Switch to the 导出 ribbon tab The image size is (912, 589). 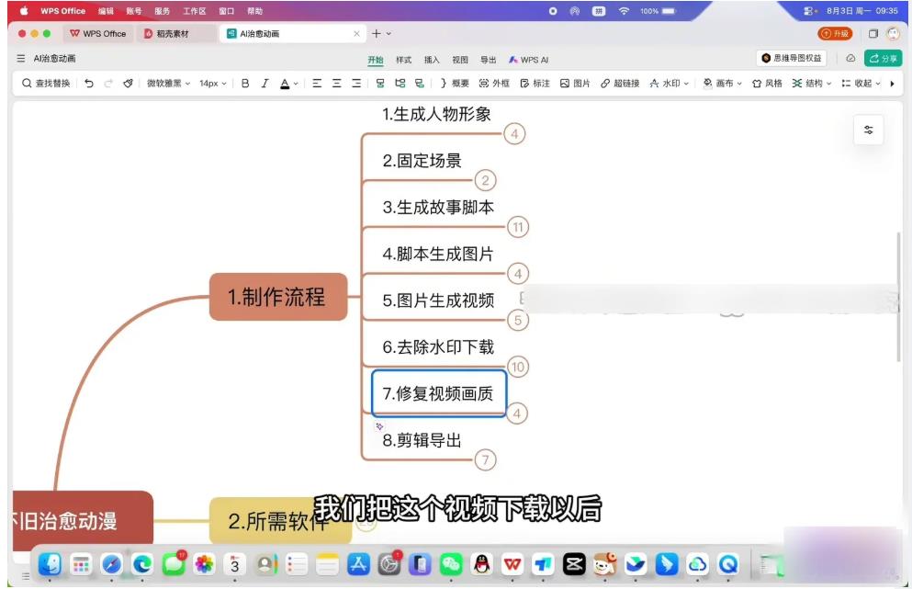(488, 60)
